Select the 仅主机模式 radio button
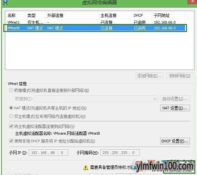This screenshot has width=197, height=175. pyautogui.click(x=11, y=116)
